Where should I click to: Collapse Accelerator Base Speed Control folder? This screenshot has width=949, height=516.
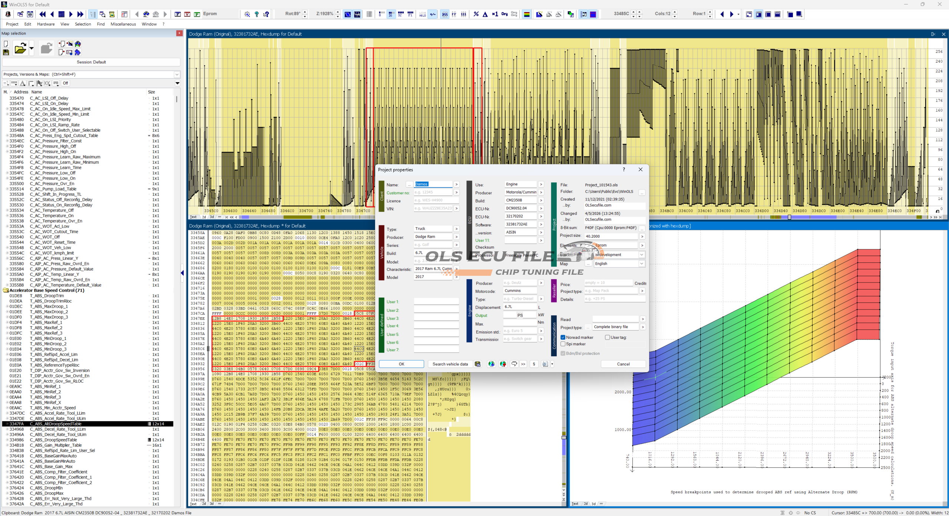click(6, 290)
